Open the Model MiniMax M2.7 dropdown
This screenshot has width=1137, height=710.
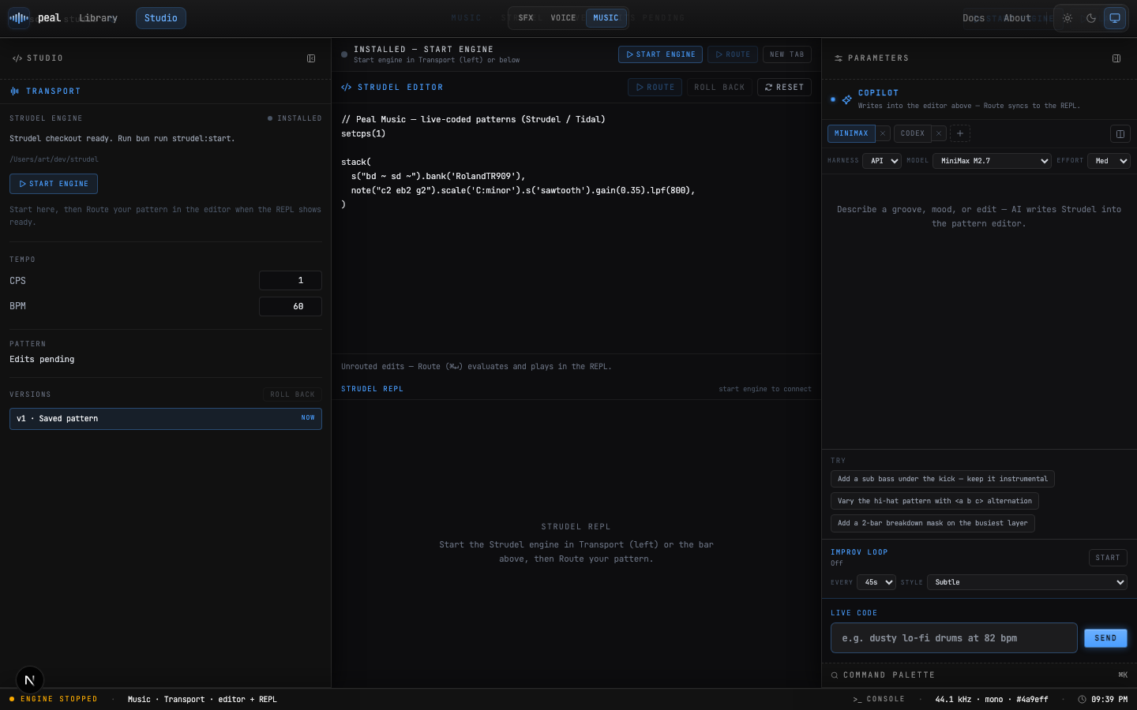coord(992,161)
